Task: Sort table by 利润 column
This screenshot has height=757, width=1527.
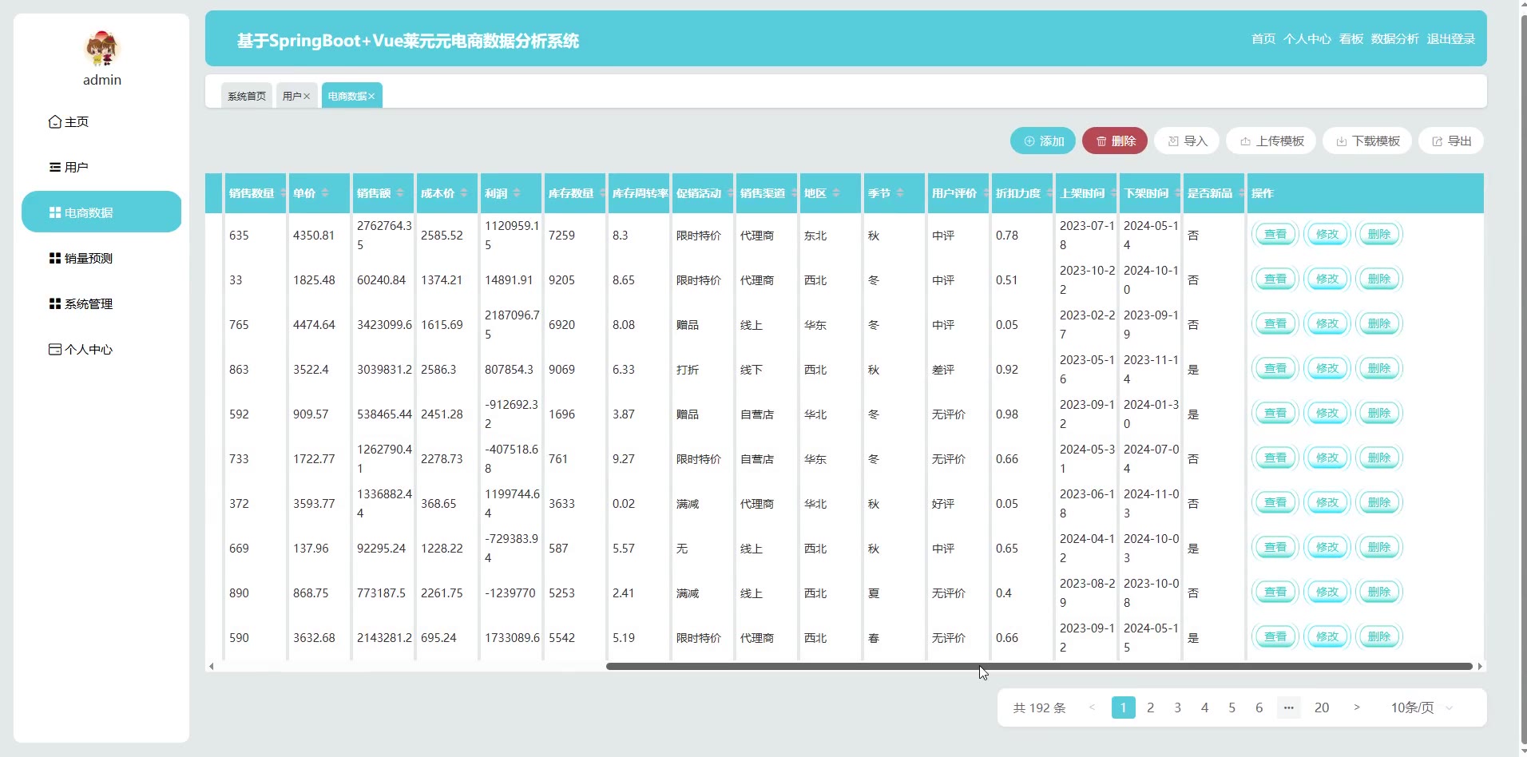Action: (517, 193)
